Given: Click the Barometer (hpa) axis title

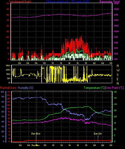Looking at the screenshot, I should pos(110,2).
